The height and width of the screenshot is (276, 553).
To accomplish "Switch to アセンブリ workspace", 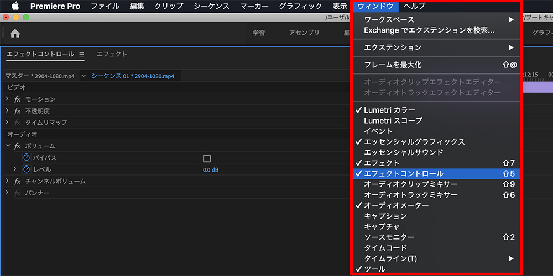I will pyautogui.click(x=304, y=33).
